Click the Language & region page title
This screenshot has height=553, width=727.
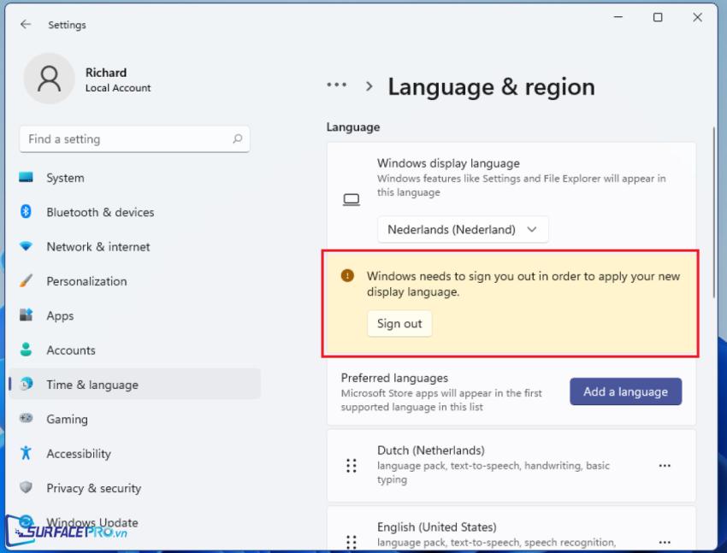492,86
